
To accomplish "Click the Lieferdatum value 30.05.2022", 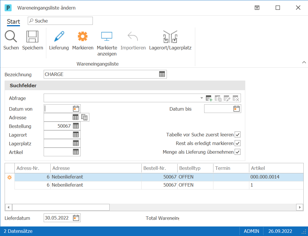I will [57, 218].
